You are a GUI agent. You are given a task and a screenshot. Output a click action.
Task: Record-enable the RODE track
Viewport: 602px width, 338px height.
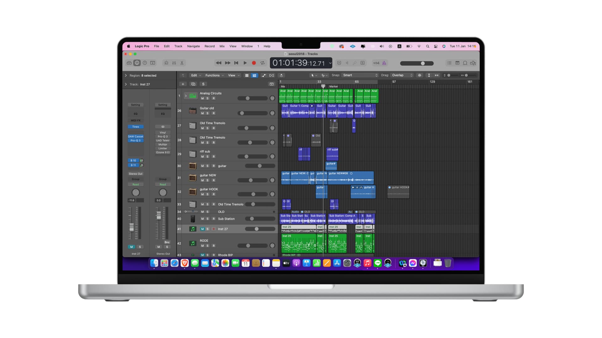pos(214,246)
